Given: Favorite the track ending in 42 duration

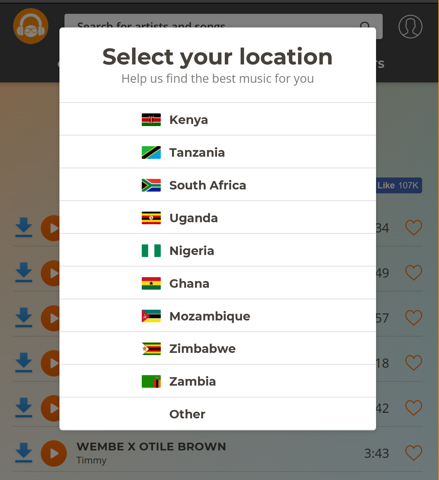Looking at the screenshot, I should [x=414, y=408].
